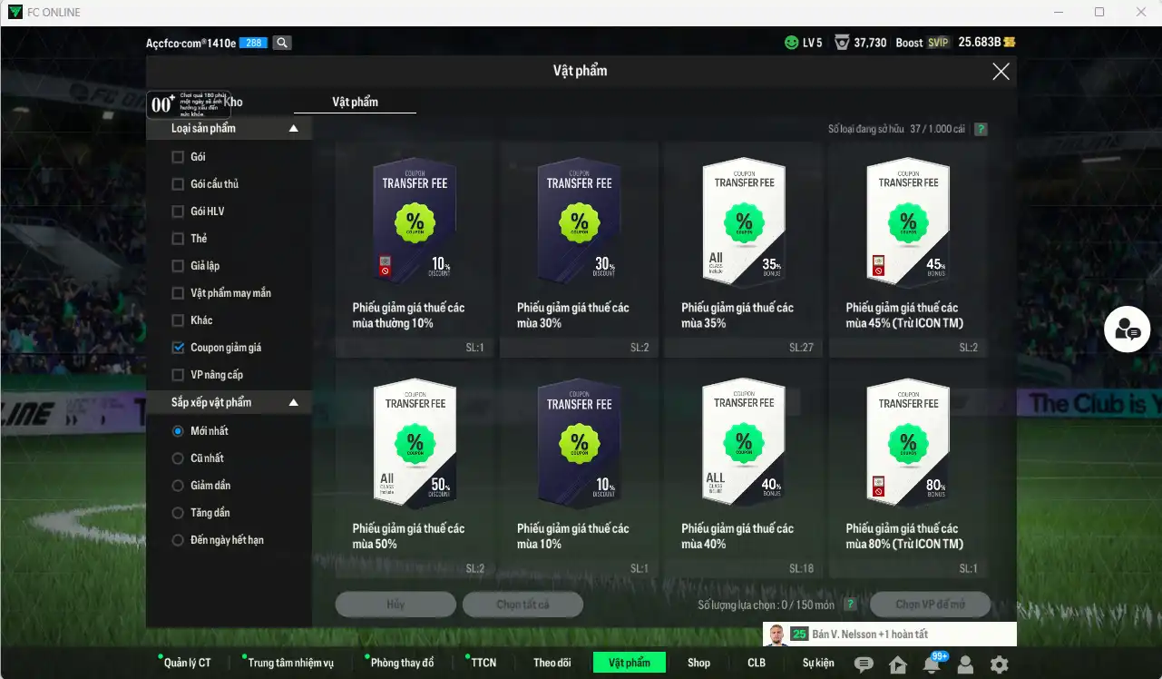Tick the Vật phẩm may mắn checkbox
The width and height of the screenshot is (1162, 679).
click(x=178, y=293)
